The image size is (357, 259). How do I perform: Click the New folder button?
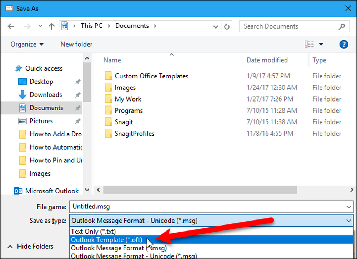point(76,44)
